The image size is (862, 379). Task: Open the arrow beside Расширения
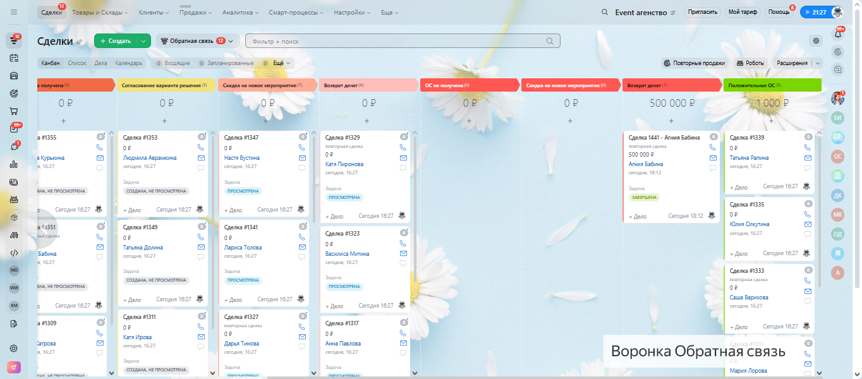[x=818, y=63]
